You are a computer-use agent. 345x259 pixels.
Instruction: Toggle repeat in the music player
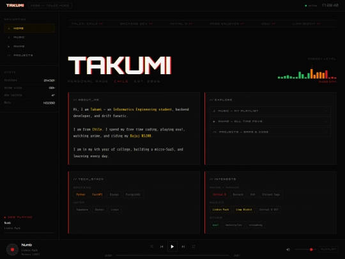click(194, 246)
